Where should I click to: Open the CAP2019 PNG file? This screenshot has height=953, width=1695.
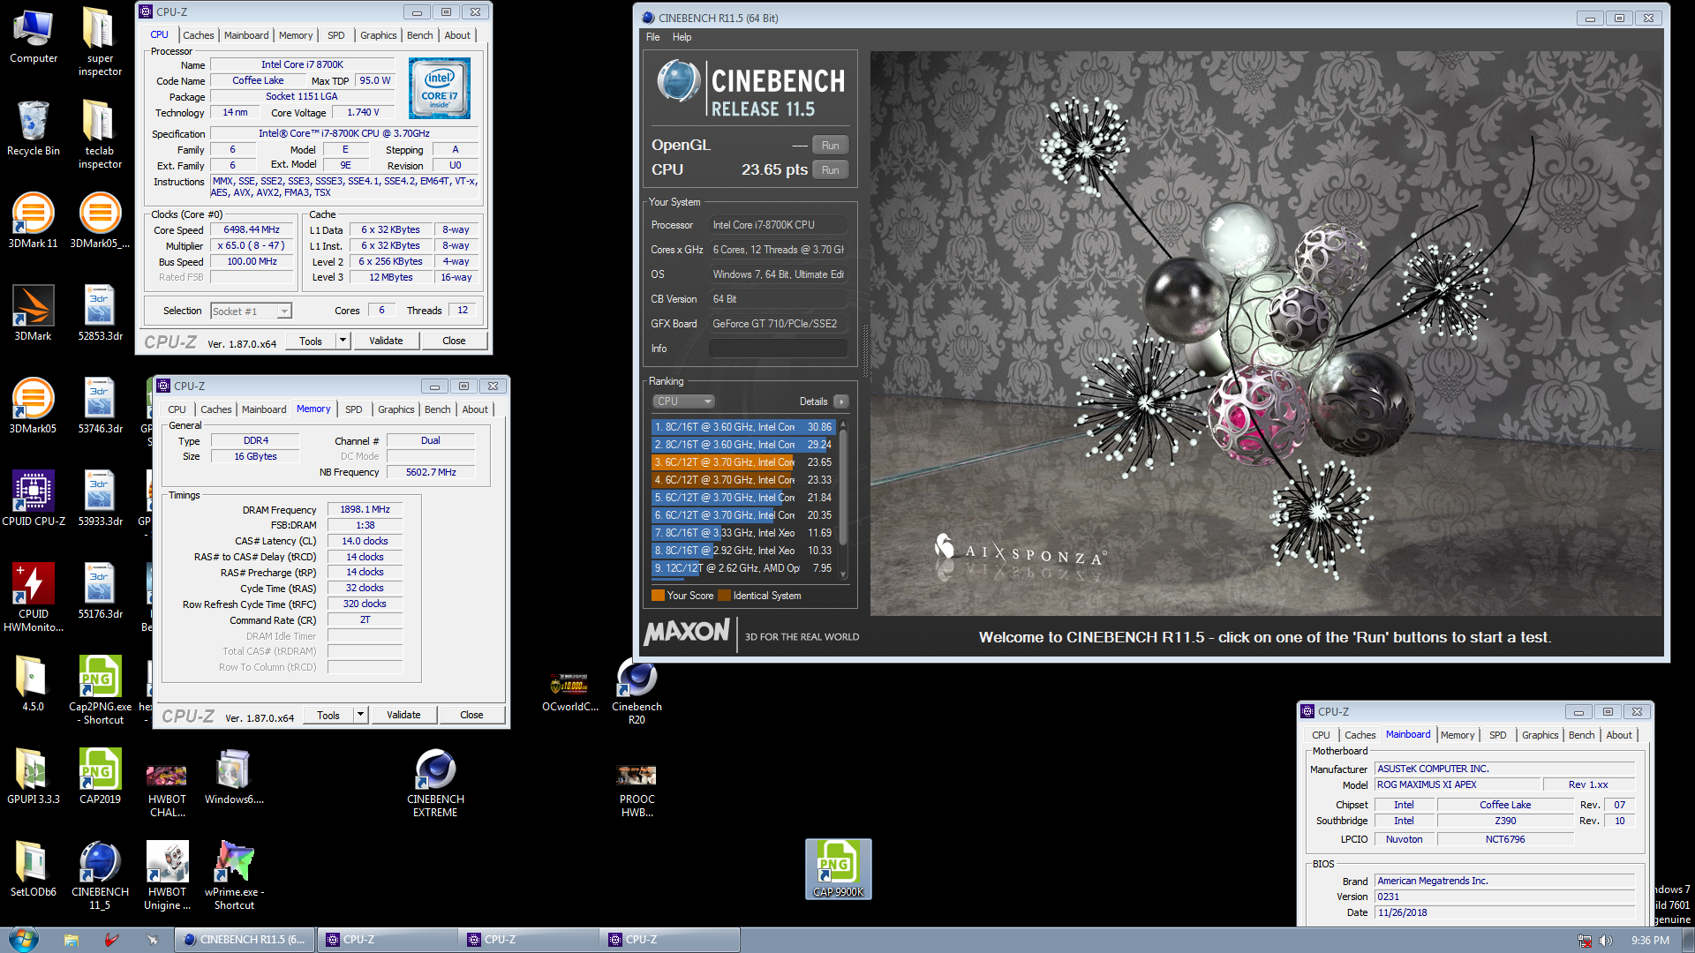[100, 777]
